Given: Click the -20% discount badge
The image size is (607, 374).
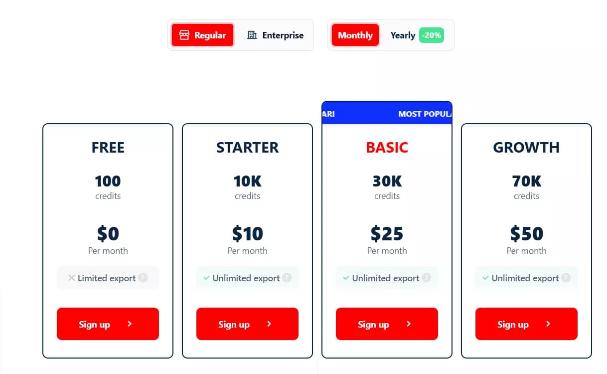Looking at the screenshot, I should (431, 35).
